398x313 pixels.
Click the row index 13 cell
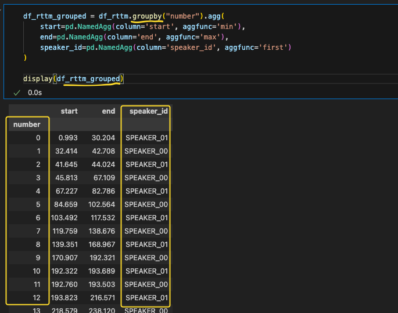[x=37, y=311]
